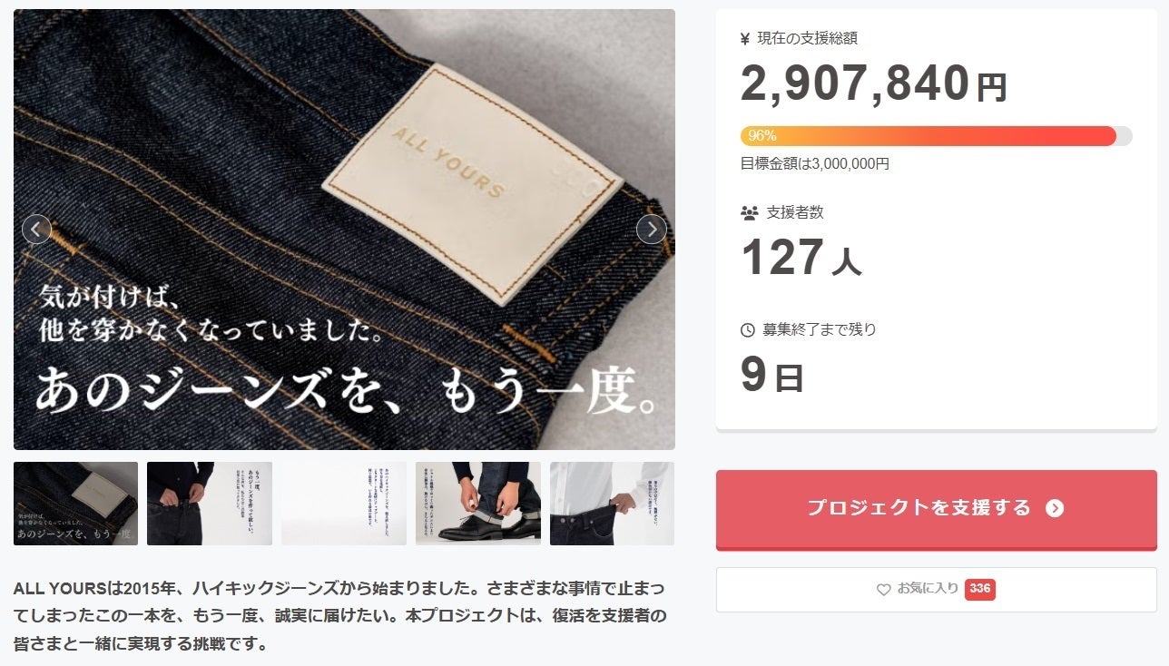Click the clock icon beside remaining days
This screenshot has width=1169, height=666.
pos(748,330)
